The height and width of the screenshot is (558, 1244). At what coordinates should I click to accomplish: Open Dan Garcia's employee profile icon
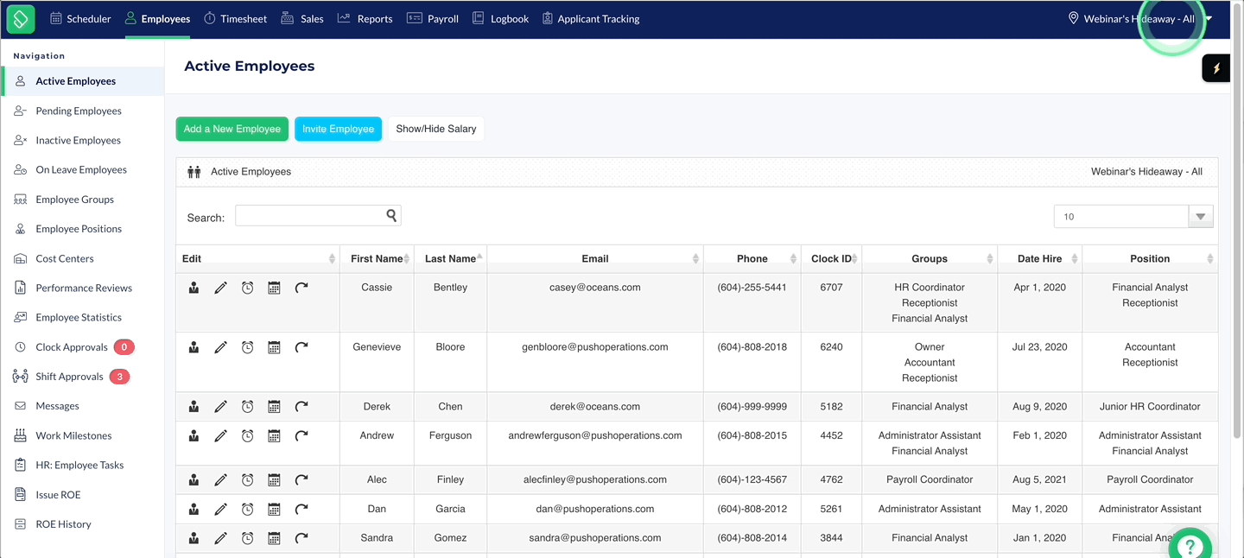coord(194,510)
